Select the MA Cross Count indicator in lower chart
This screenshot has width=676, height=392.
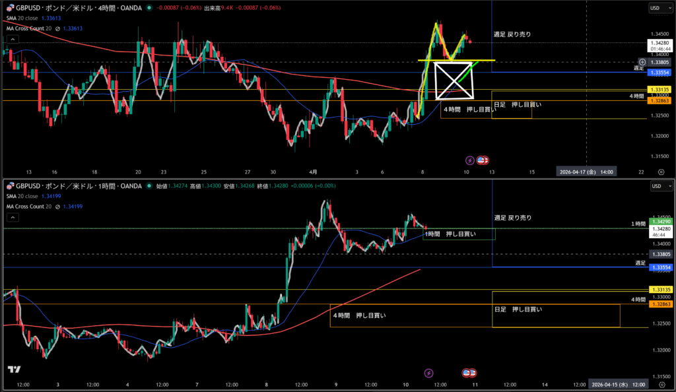coord(28,207)
